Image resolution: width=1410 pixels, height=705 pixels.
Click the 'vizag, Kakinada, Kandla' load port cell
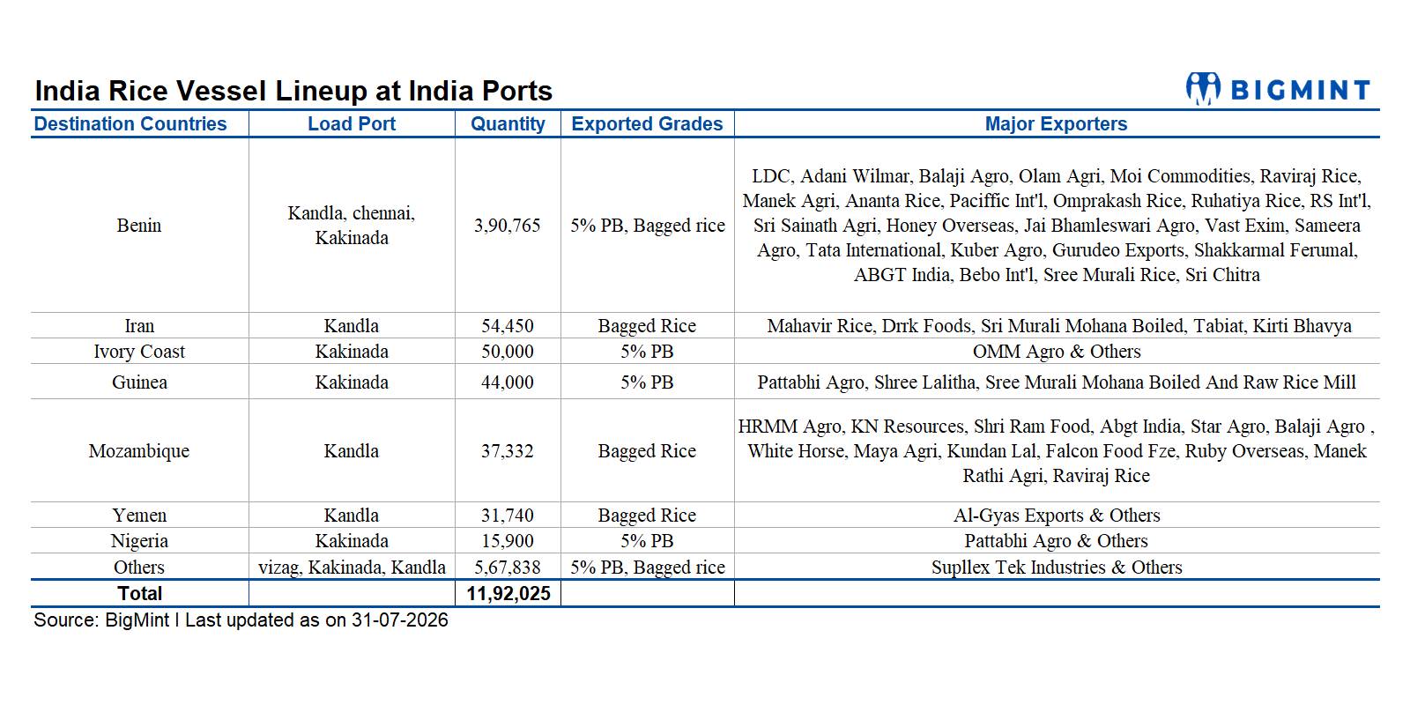[352, 568]
